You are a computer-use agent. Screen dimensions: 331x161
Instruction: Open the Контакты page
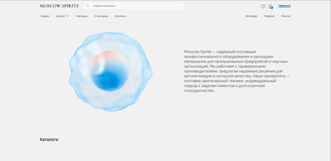pos(120,16)
